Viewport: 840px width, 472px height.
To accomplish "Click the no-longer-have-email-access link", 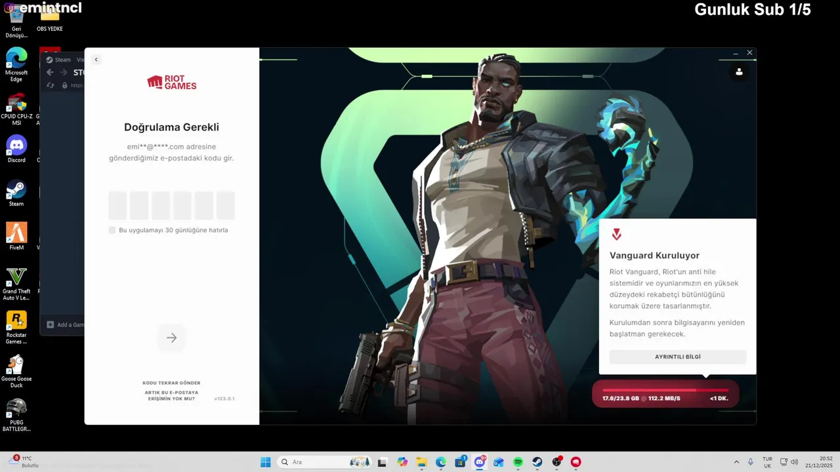I will pos(171,395).
